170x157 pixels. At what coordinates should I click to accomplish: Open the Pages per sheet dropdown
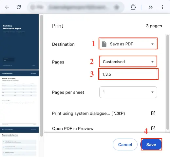128,92
